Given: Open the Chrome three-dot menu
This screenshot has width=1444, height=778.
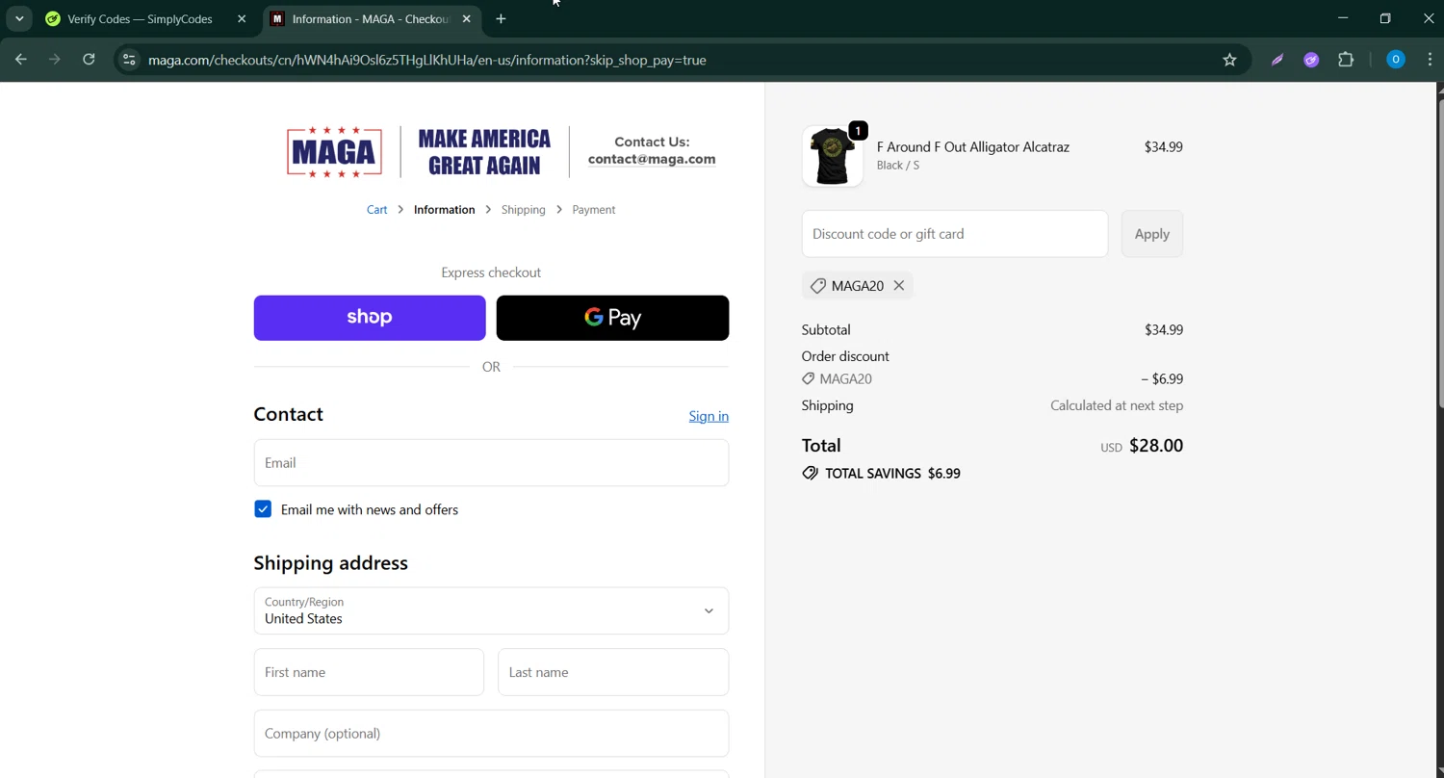Looking at the screenshot, I should coord(1430,60).
